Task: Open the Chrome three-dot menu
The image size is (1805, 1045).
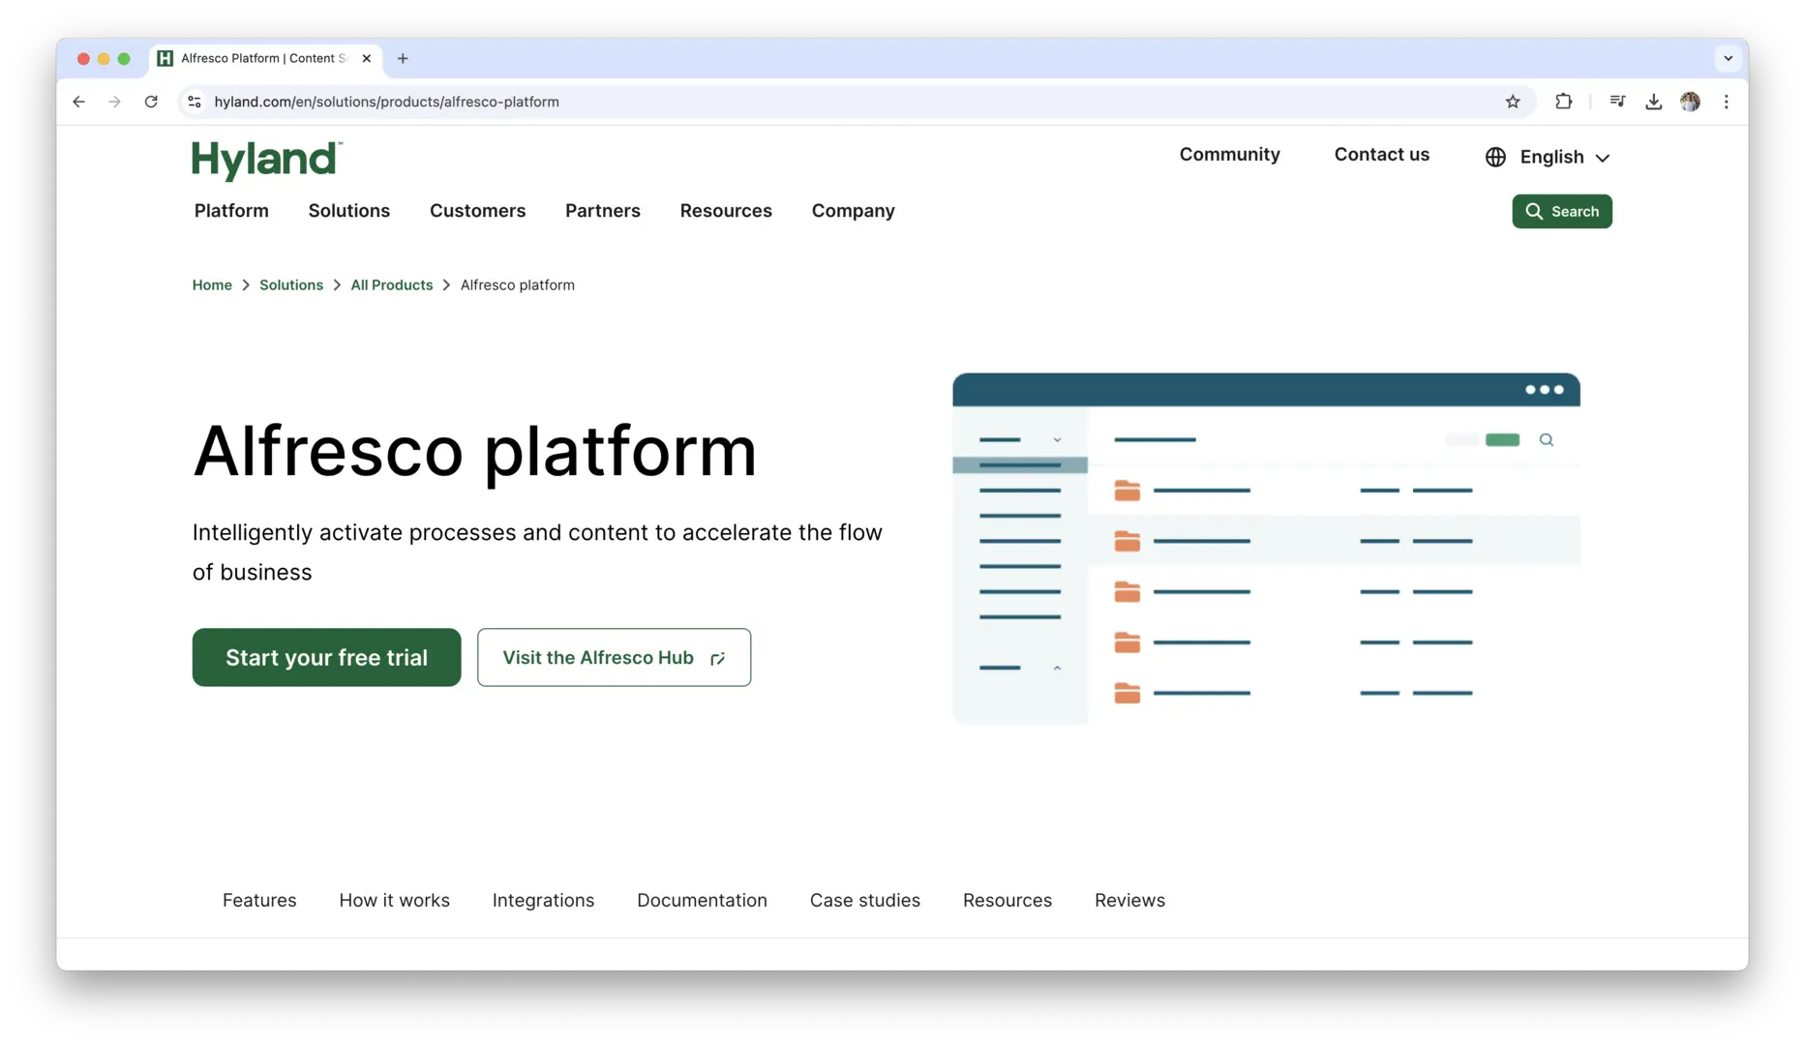Action: (1726, 102)
